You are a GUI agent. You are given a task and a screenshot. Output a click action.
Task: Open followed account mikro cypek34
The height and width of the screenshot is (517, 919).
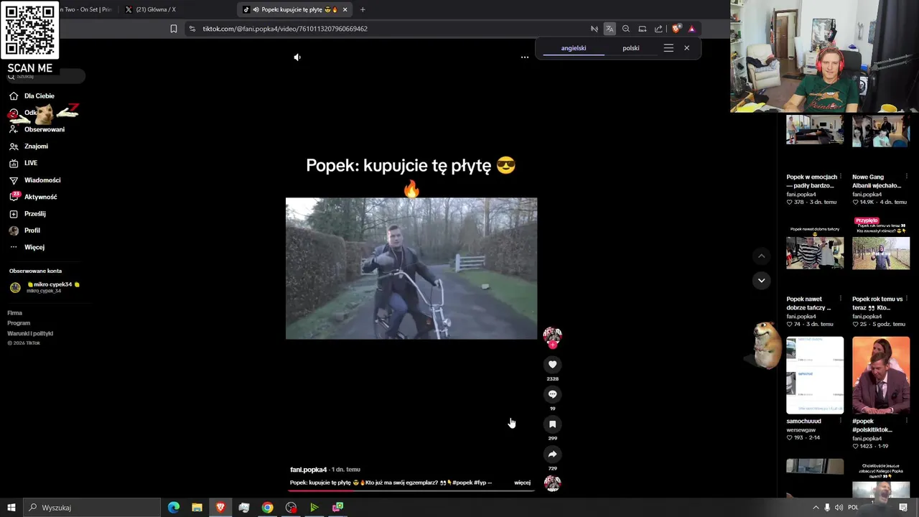click(x=45, y=287)
